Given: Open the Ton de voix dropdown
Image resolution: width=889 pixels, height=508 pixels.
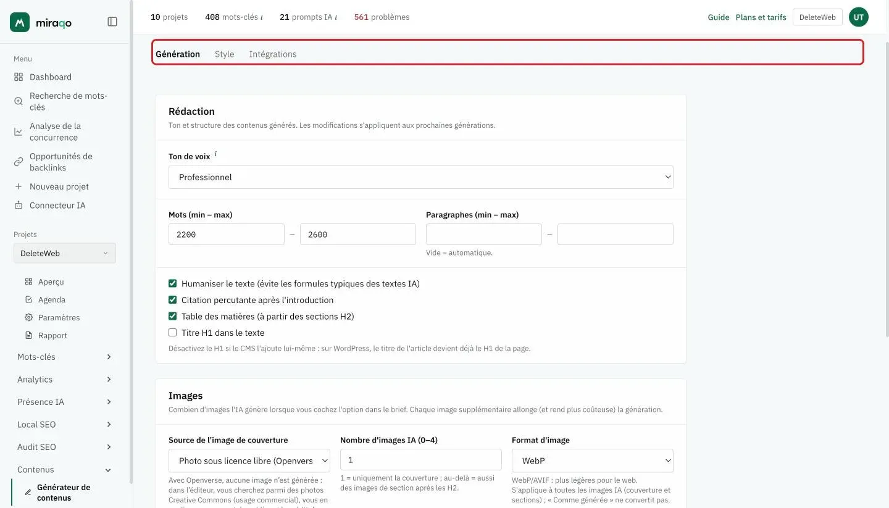Looking at the screenshot, I should pos(421,177).
